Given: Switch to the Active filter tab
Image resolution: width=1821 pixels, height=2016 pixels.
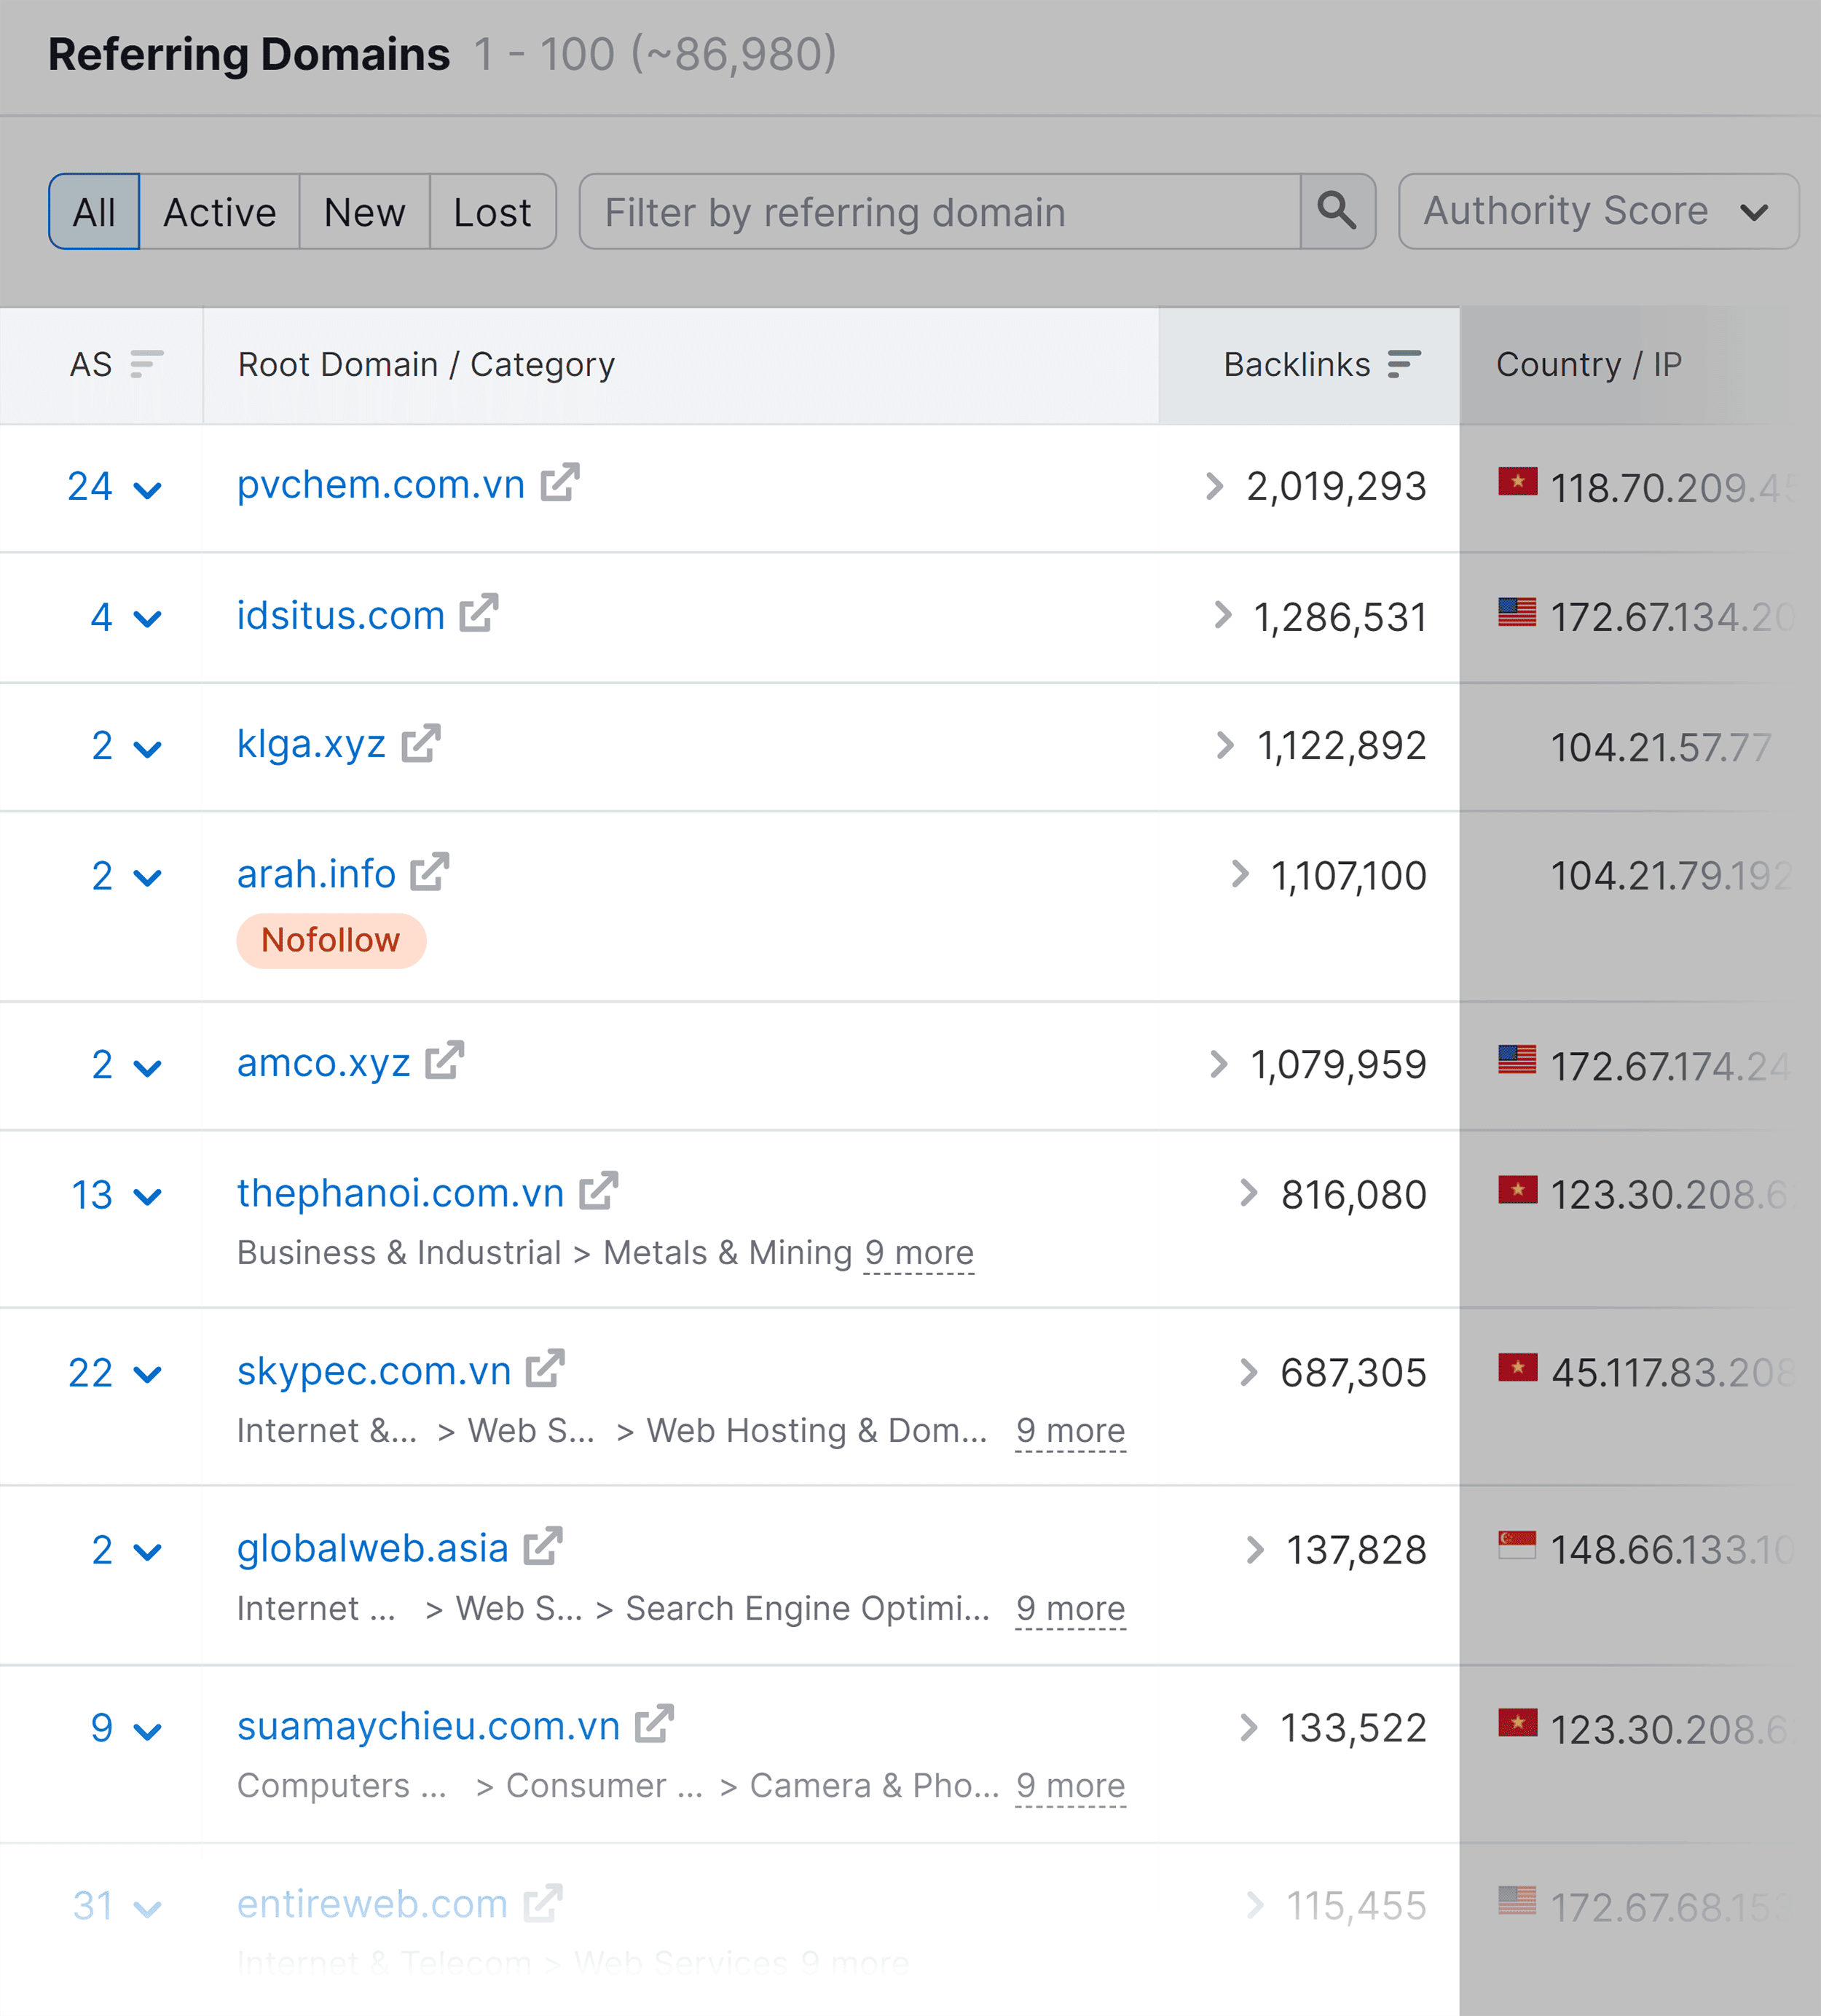Looking at the screenshot, I should tap(218, 211).
